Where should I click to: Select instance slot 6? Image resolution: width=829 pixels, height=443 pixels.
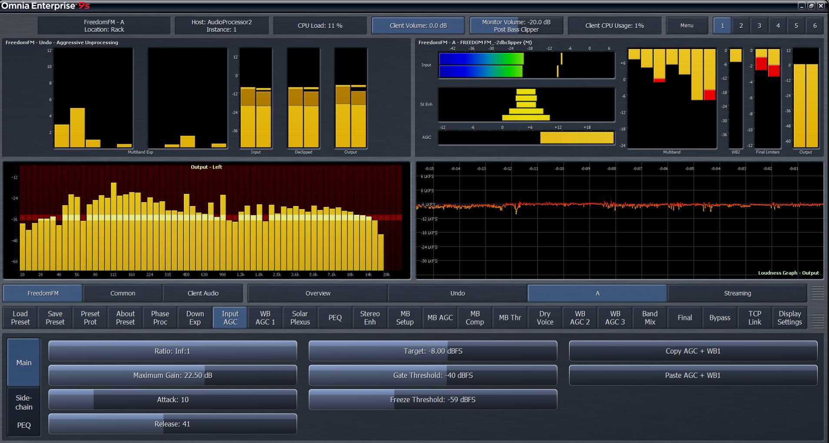815,26
